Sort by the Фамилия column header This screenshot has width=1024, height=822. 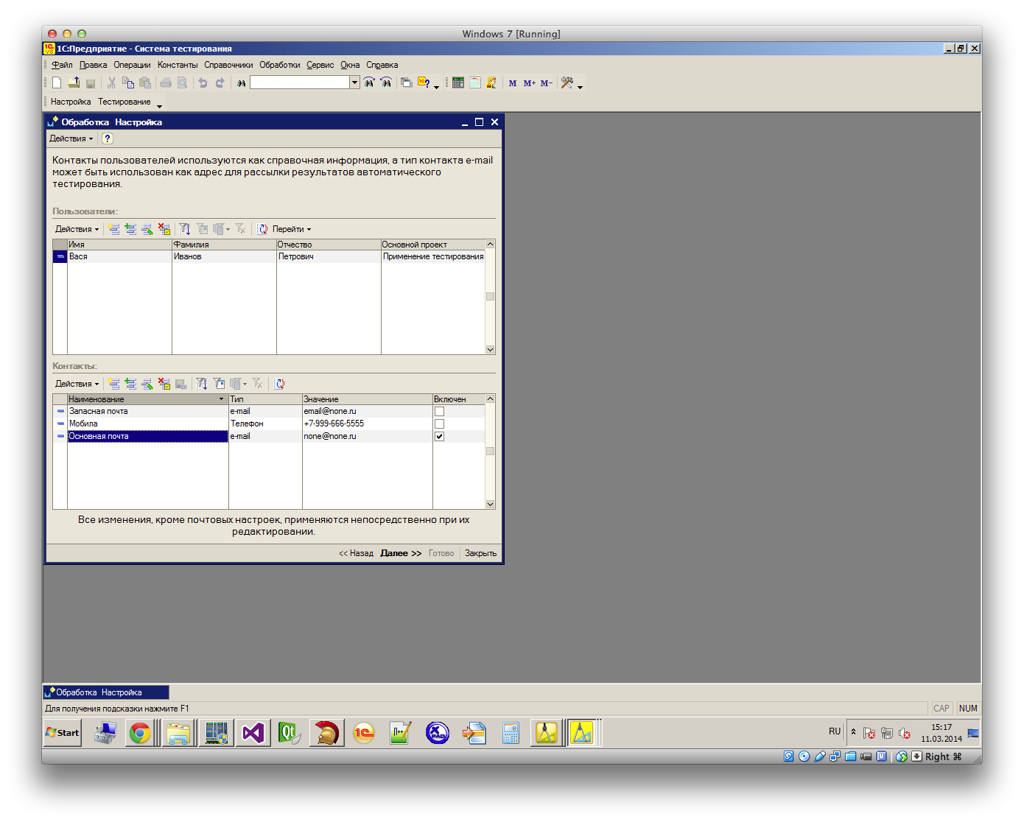click(224, 245)
